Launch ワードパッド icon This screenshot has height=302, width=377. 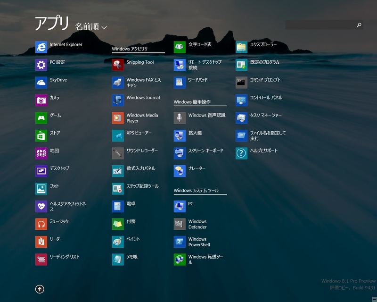pos(180,83)
